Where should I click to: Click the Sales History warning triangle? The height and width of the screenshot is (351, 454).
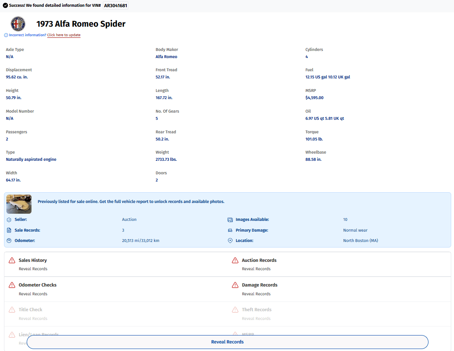coord(12,261)
